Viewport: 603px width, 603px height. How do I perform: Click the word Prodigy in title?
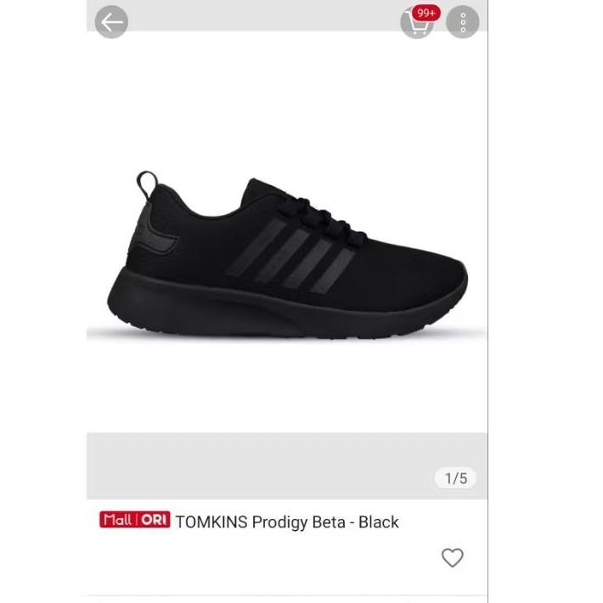coord(280,523)
